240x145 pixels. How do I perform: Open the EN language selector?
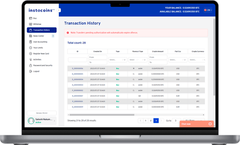208,10
